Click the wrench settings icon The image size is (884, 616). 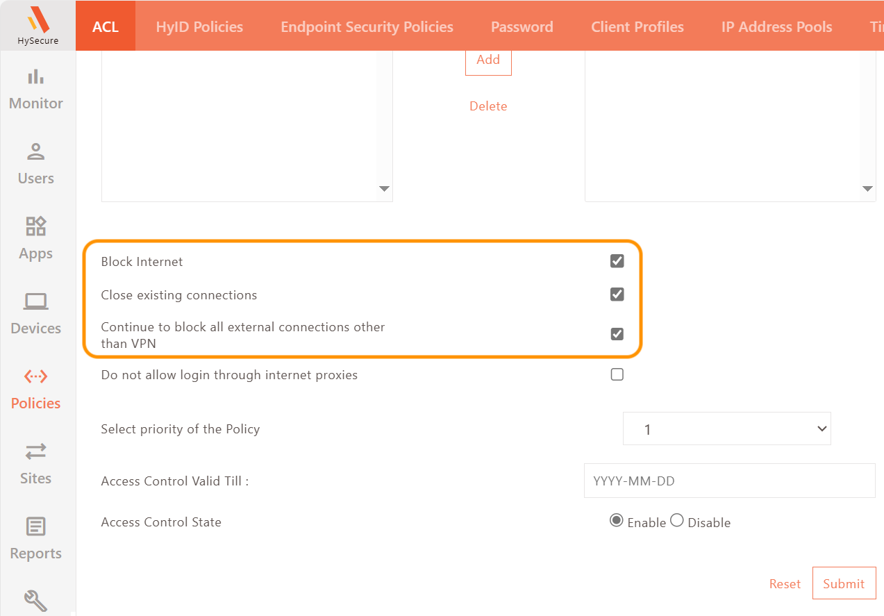pos(36,600)
